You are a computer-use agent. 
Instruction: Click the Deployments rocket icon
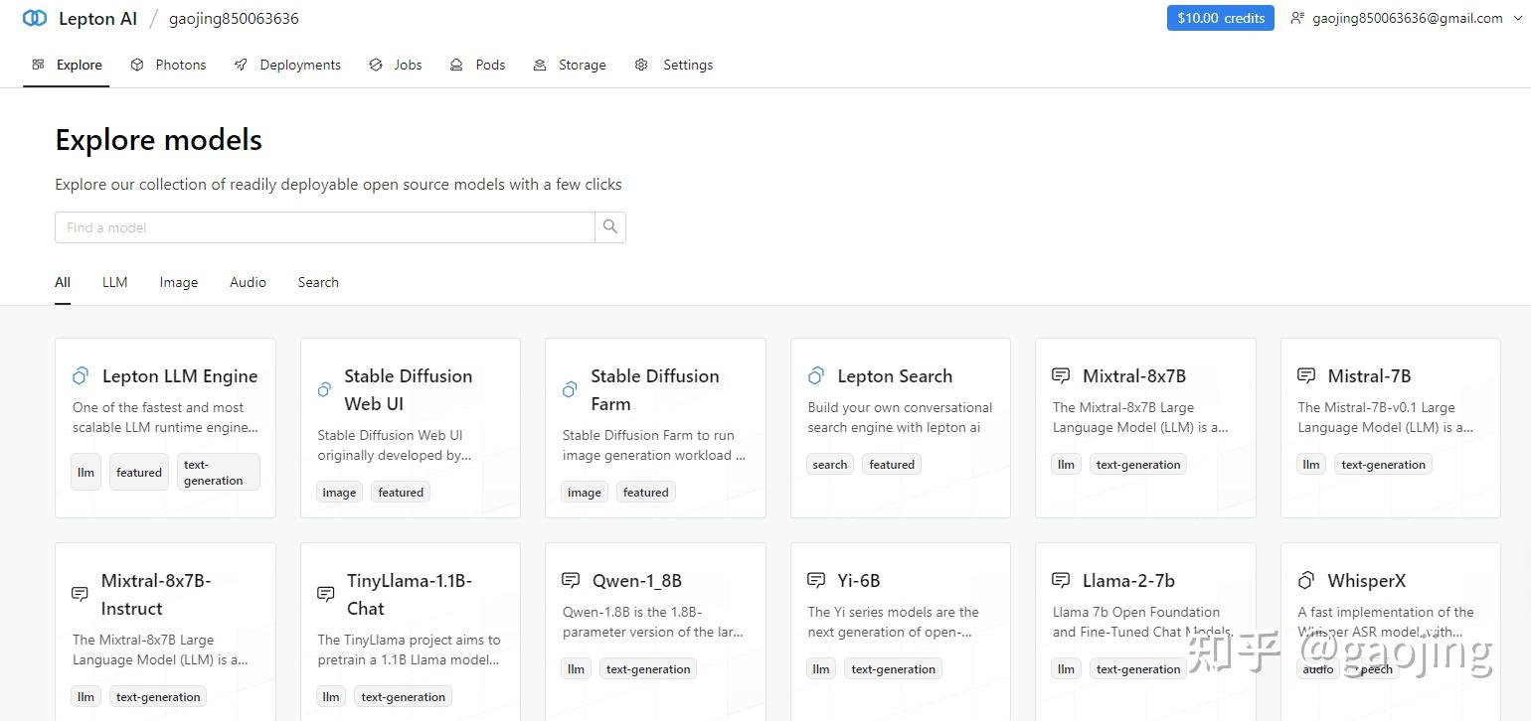(241, 65)
